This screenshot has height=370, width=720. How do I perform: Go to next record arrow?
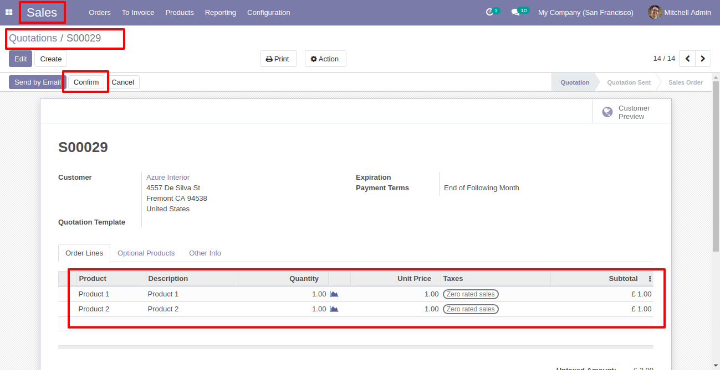703,59
